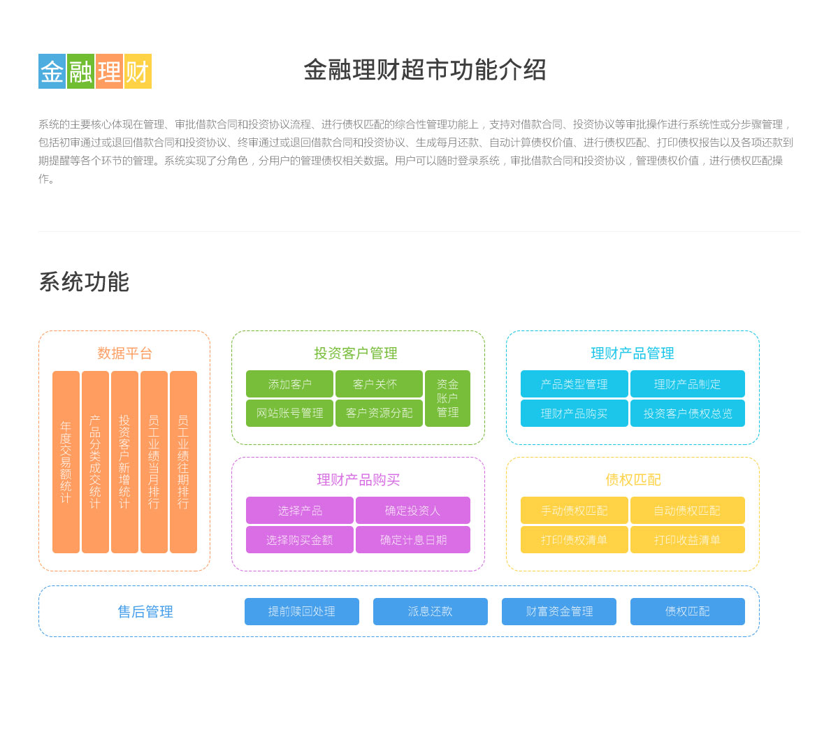Click the 金融理财 logo
This screenshot has width=838, height=730.
(95, 71)
